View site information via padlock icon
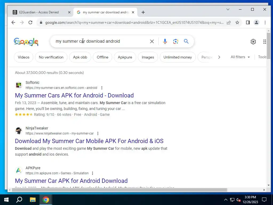The image size is (273, 205). (41, 22)
